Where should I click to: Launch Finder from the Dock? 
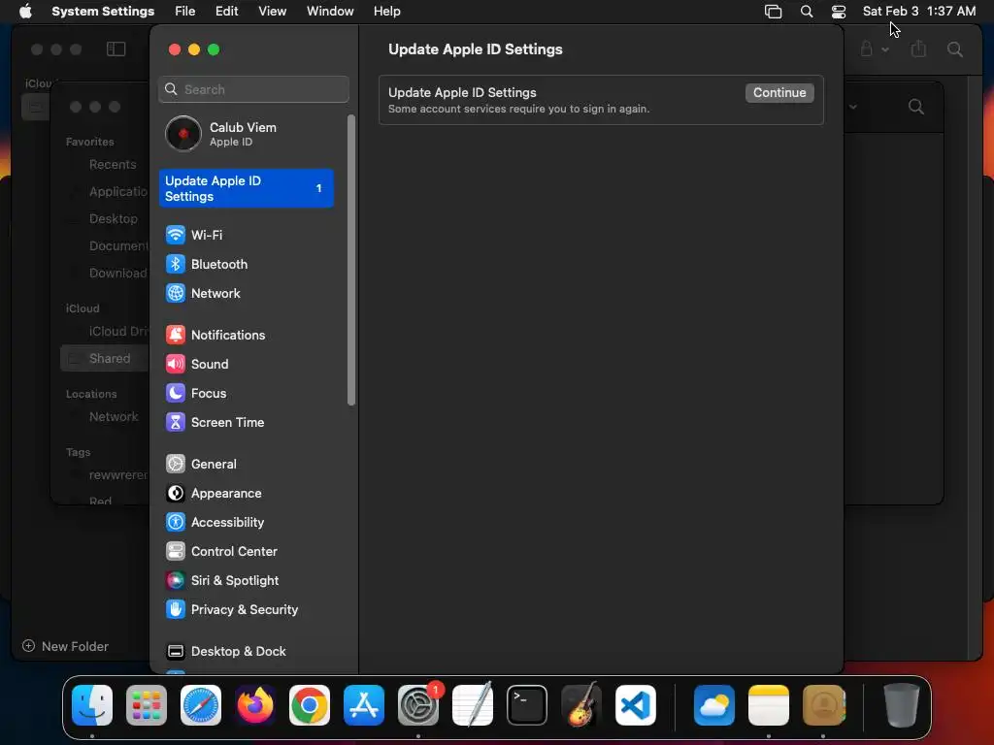pyautogui.click(x=92, y=705)
